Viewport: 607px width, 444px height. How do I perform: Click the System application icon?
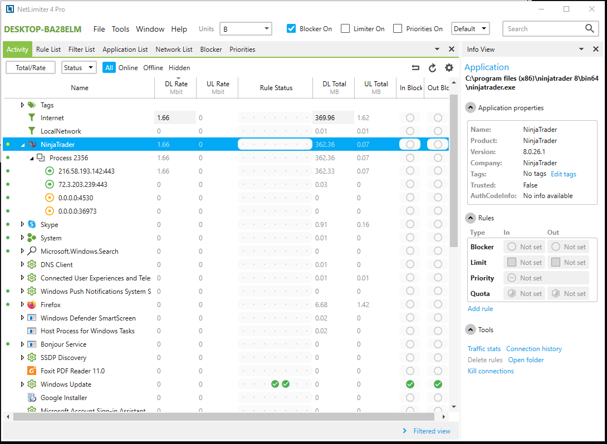coord(32,238)
